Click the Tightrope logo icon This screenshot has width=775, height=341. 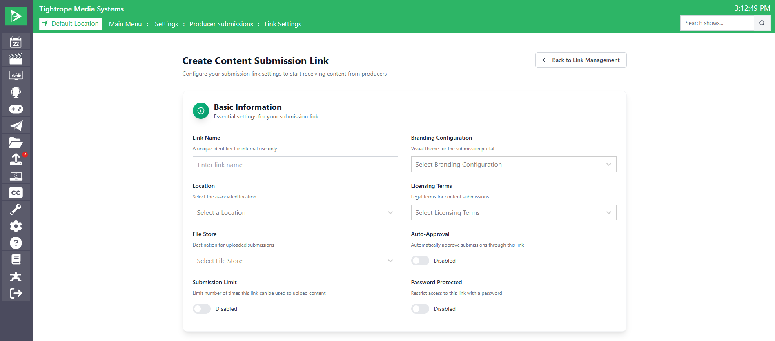[16, 16]
